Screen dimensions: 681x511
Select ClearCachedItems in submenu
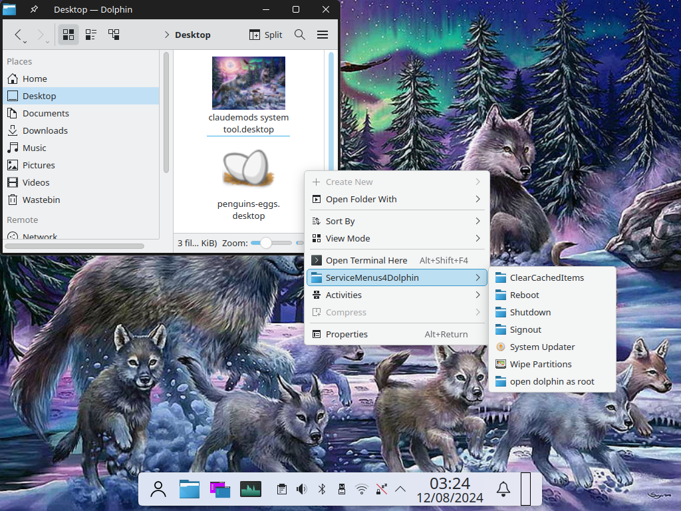tap(553, 277)
